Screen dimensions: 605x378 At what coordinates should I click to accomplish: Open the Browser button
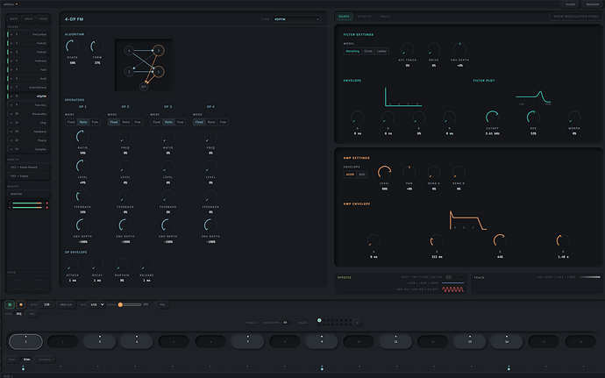coord(592,4)
